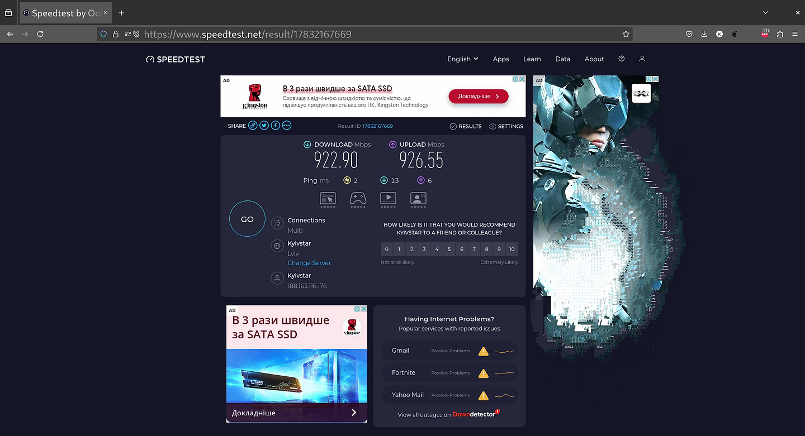Click the Change Server link
The height and width of the screenshot is (436, 805).
tap(309, 263)
